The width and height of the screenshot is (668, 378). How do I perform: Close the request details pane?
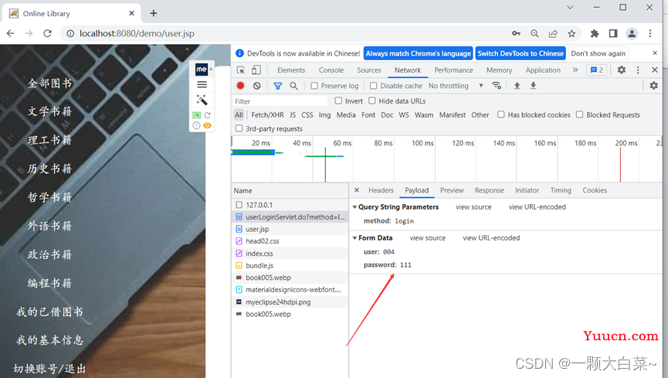click(357, 190)
